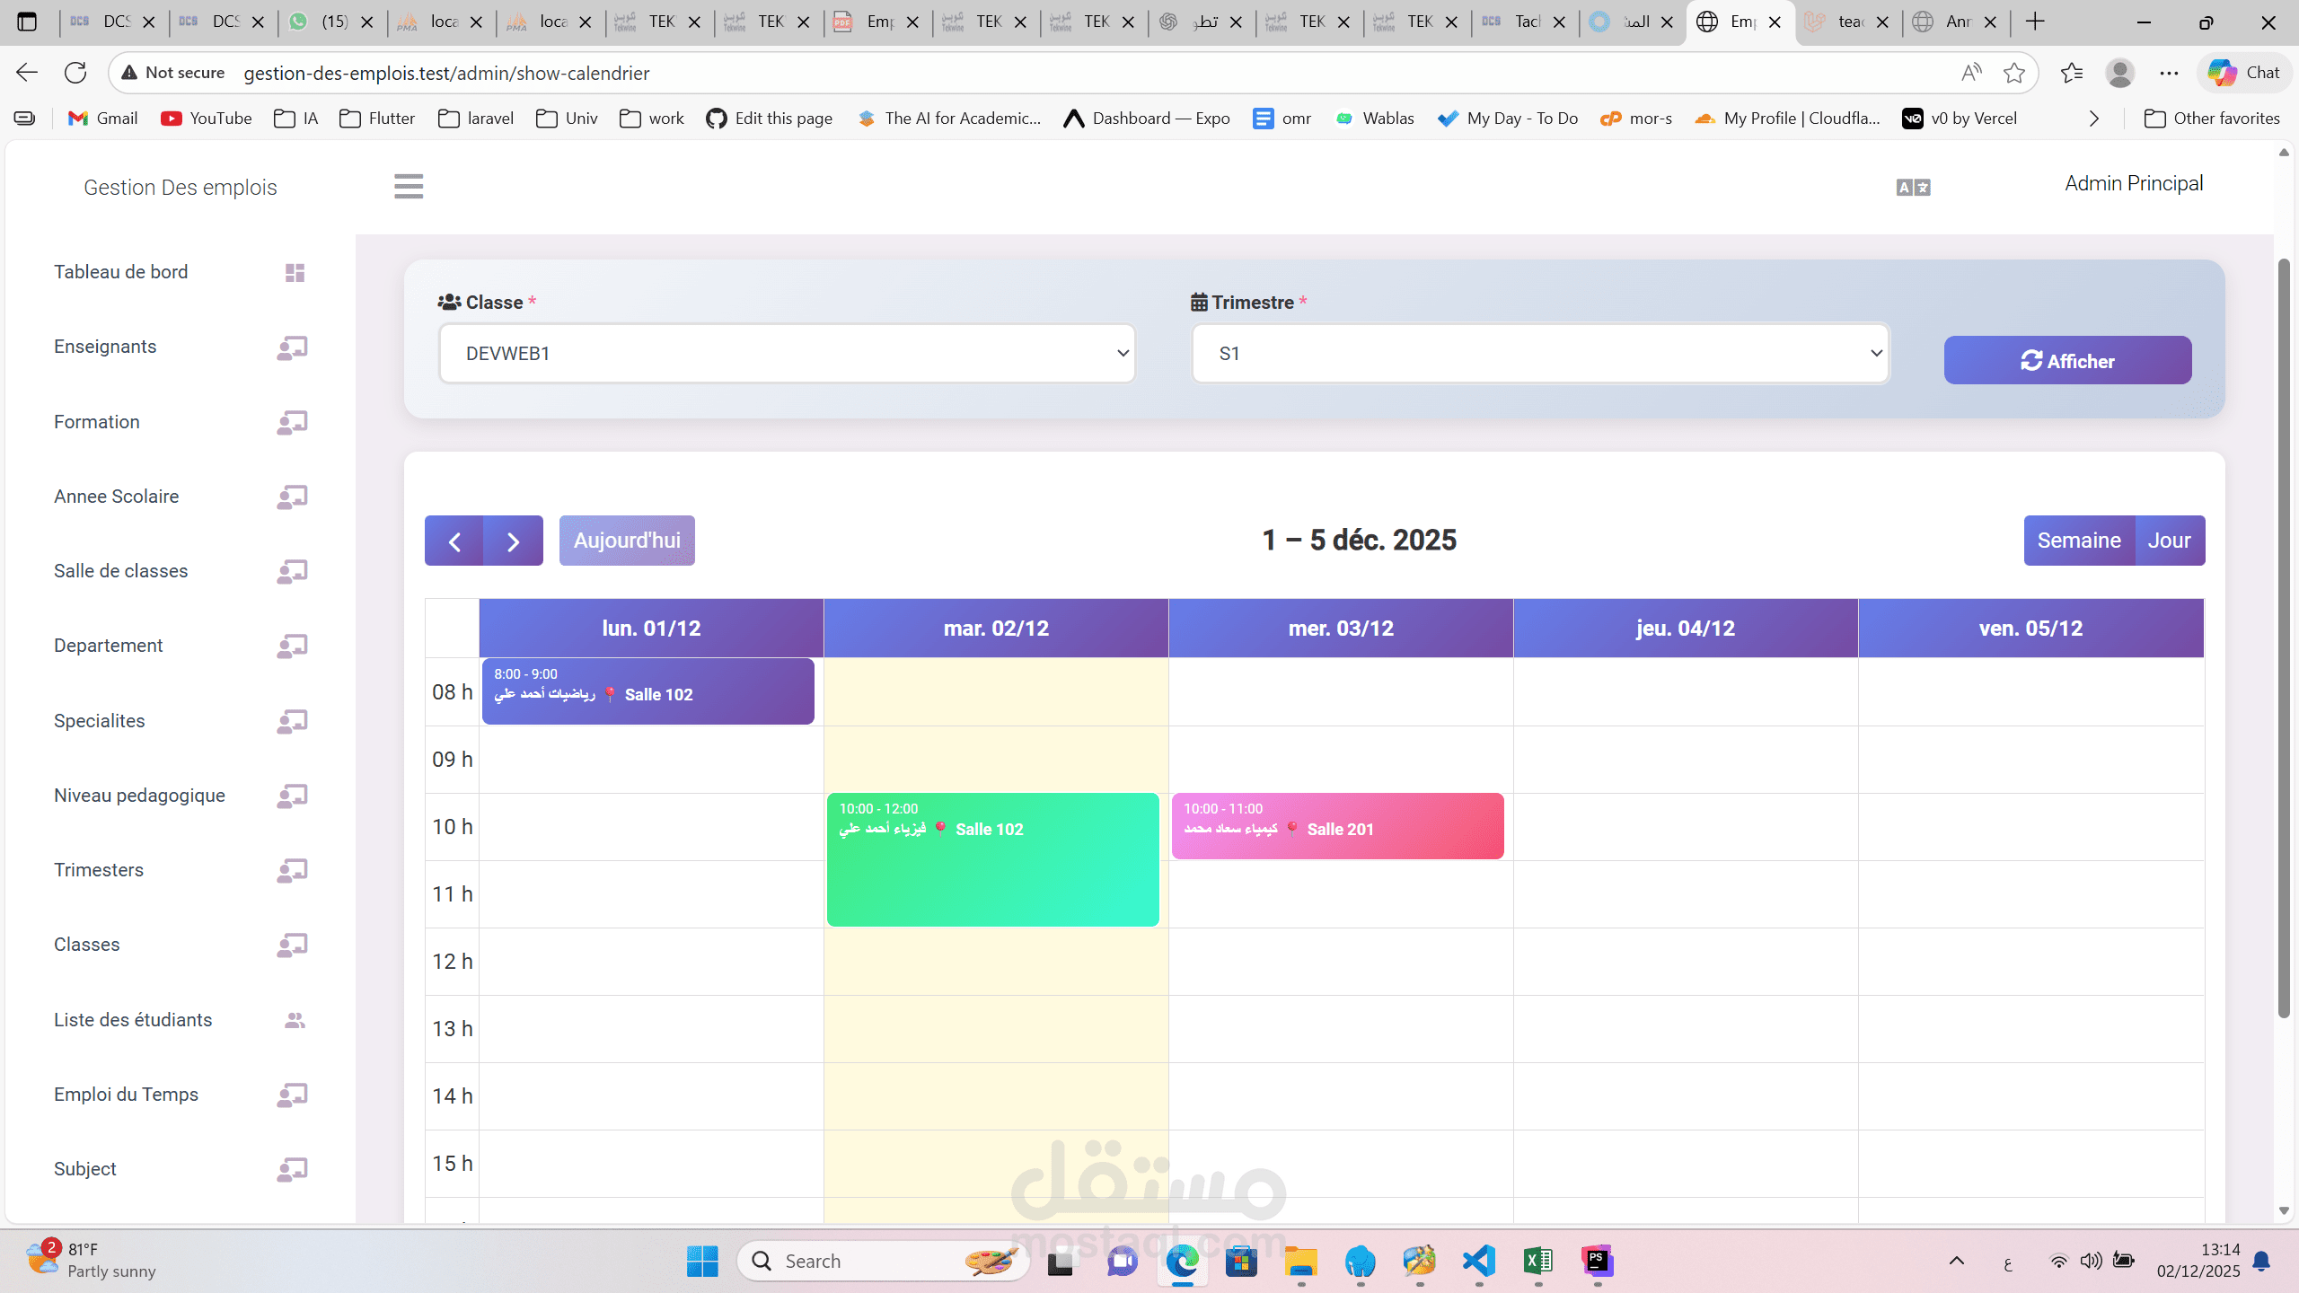Toggle the sidebar hamburger menu icon
2299x1293 pixels.
409,186
